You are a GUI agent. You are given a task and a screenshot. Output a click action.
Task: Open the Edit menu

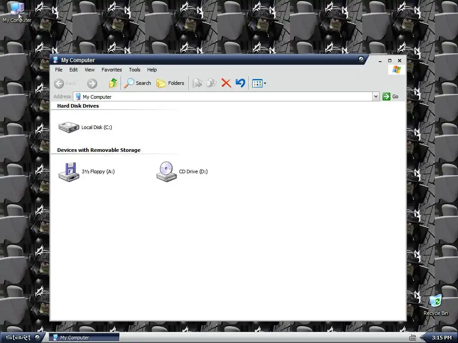click(x=73, y=70)
